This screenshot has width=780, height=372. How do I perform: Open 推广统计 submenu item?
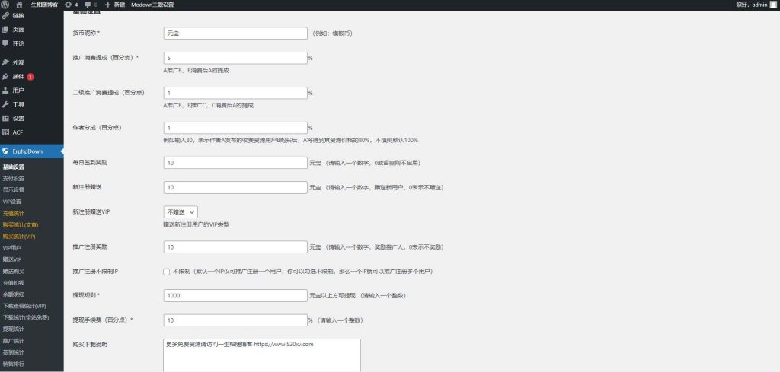[14, 341]
